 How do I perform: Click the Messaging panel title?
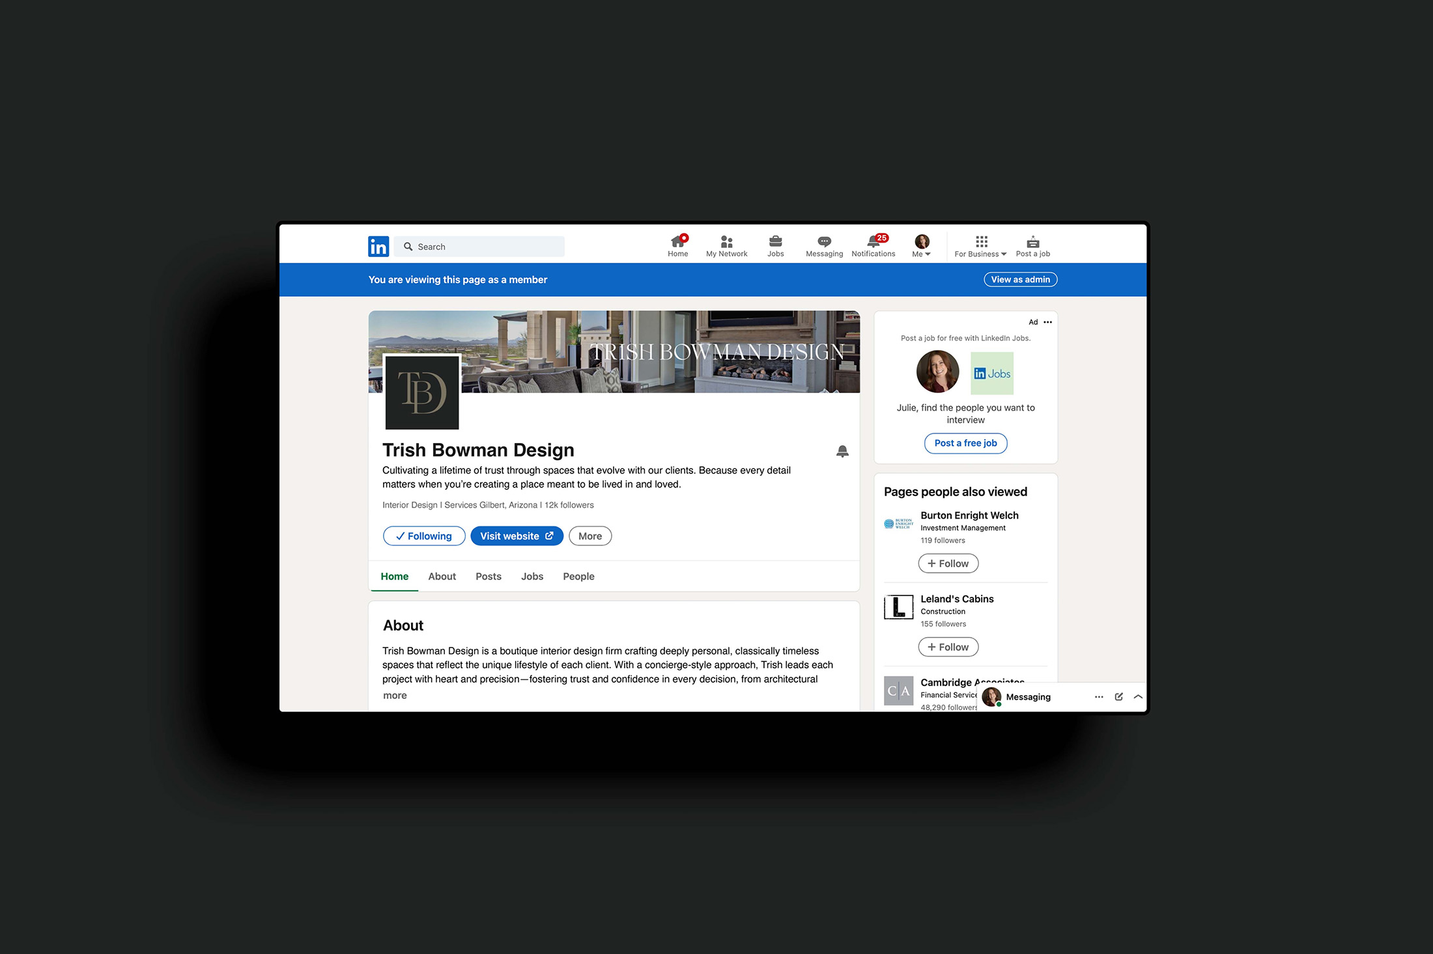pyautogui.click(x=1029, y=697)
